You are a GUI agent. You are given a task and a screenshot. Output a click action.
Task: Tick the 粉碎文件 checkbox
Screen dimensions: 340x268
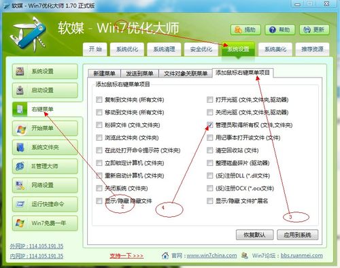99,125
